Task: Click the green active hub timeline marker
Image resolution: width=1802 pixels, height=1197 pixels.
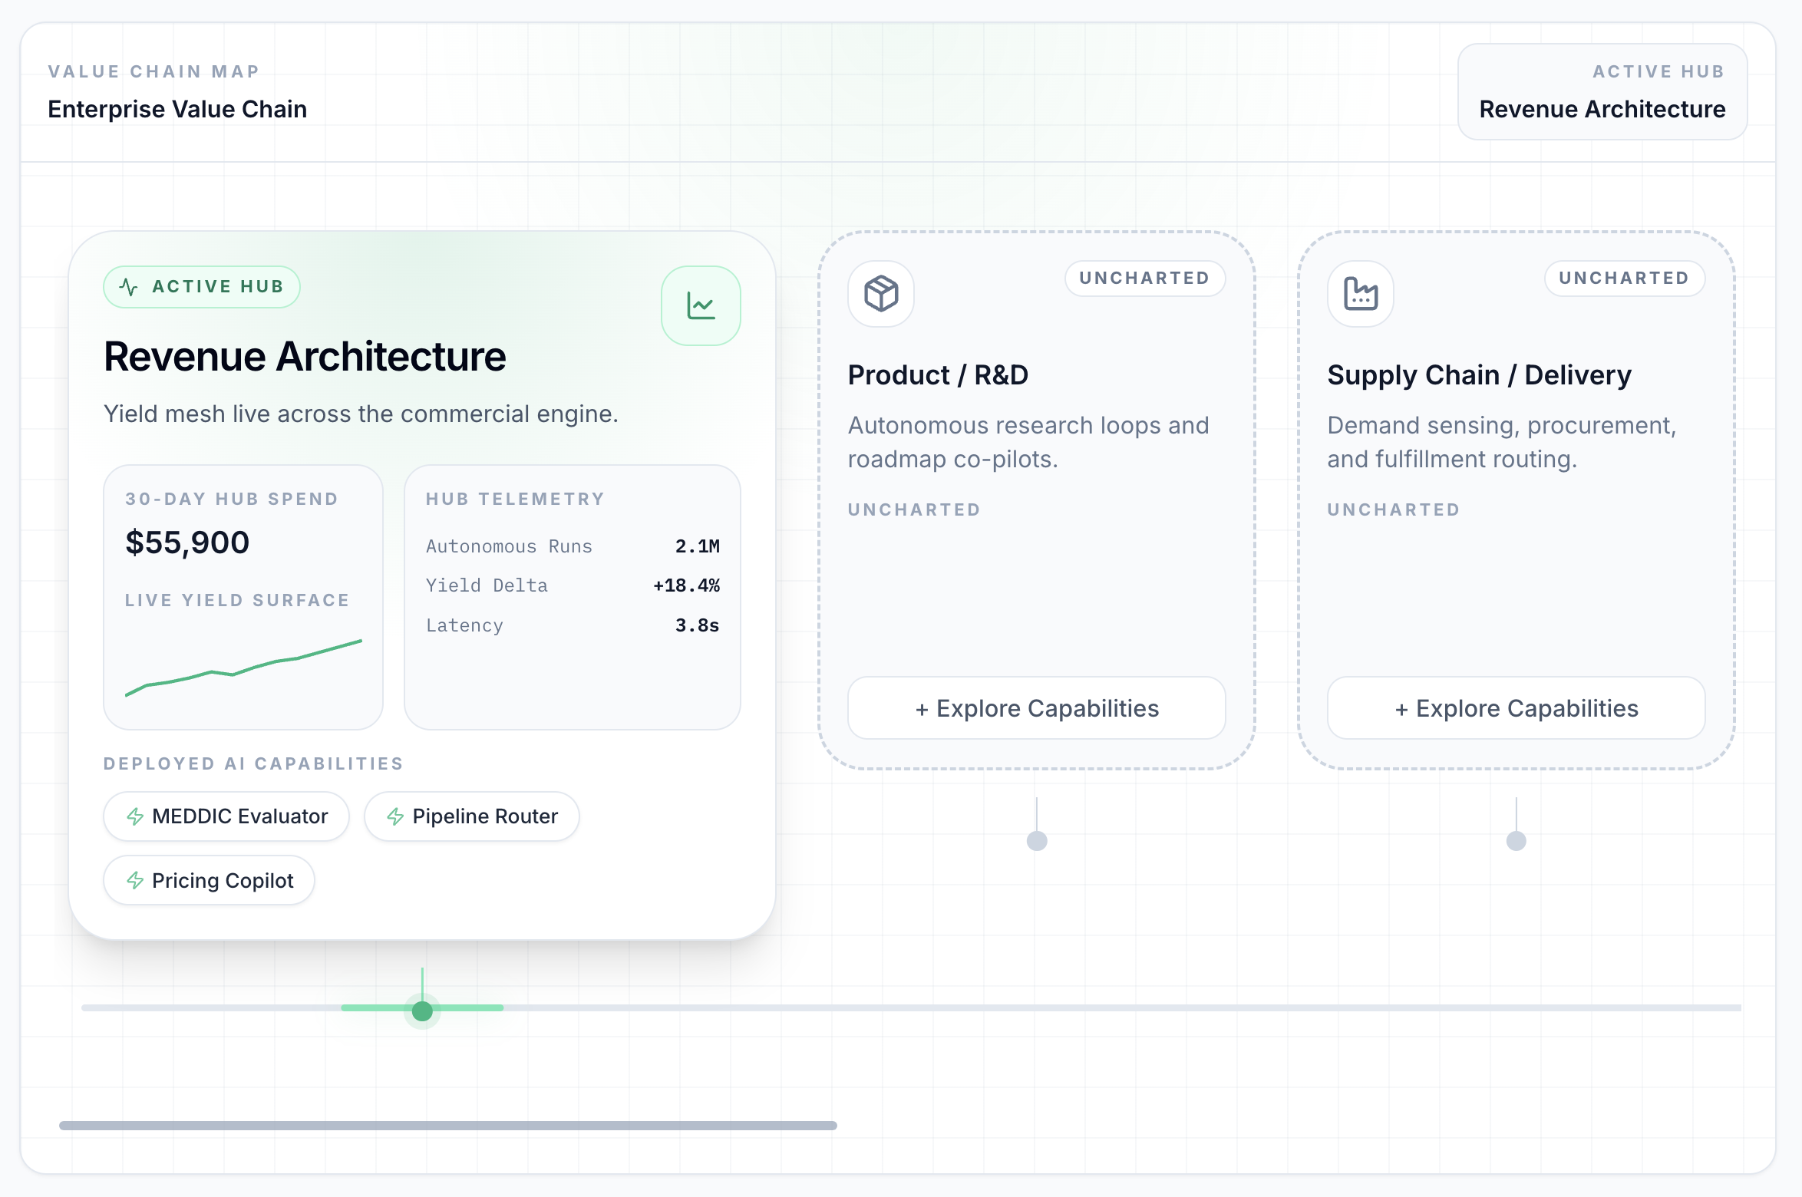Action: pos(422,1011)
